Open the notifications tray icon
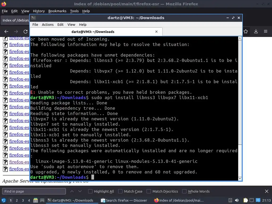Viewport: 272px width, 204px height. tap(258, 200)
